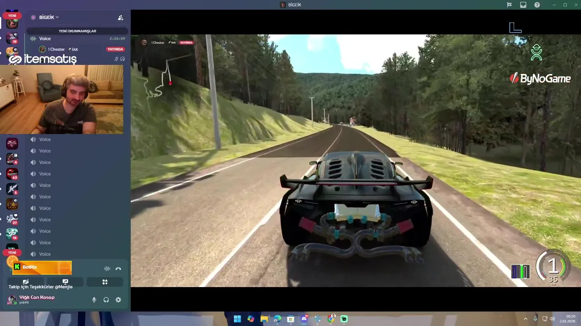This screenshot has height=326, width=581.
Task: Toggle noise suppression waveform icon in voice panel
Action: pos(107,268)
